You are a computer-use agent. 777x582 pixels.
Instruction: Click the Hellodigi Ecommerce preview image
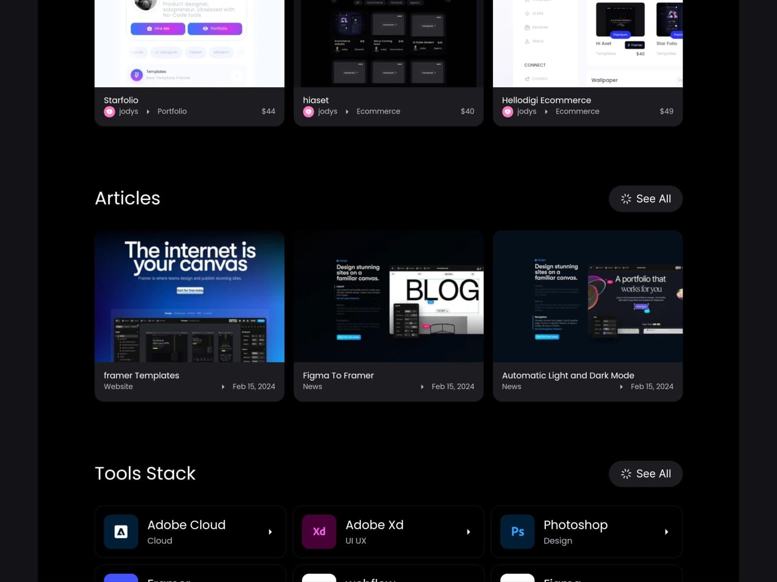point(588,44)
